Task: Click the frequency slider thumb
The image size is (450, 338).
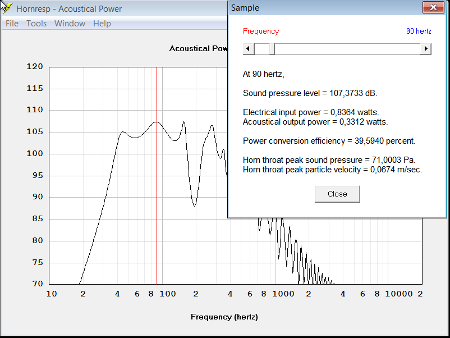Action: tap(272, 49)
